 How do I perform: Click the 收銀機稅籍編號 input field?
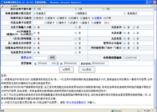coord(132,58)
